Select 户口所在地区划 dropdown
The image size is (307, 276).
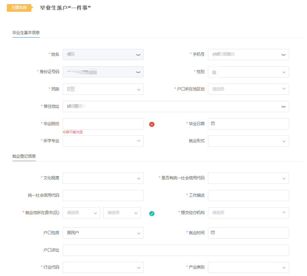pyautogui.click(x=248, y=89)
